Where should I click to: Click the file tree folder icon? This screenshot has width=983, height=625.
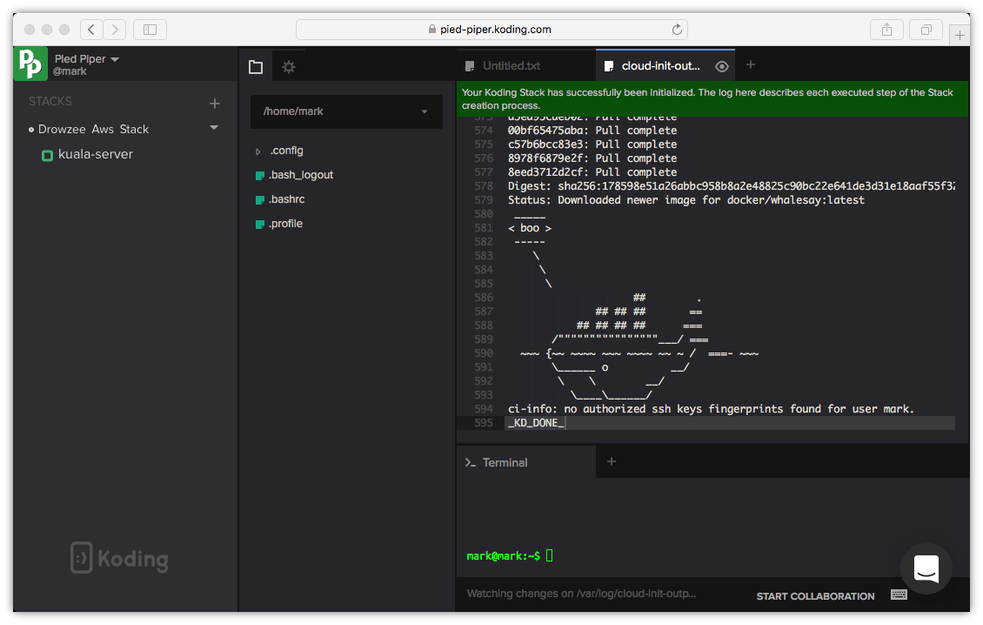[256, 66]
